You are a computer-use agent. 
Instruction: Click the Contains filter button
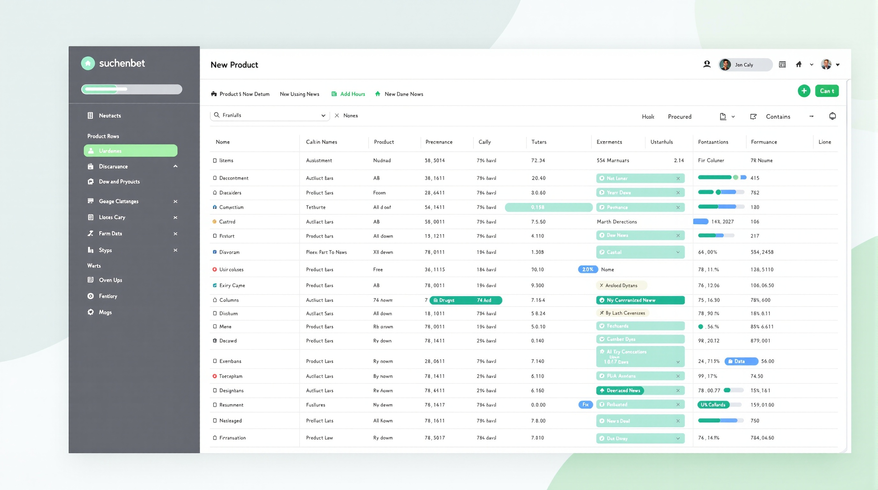click(x=778, y=116)
